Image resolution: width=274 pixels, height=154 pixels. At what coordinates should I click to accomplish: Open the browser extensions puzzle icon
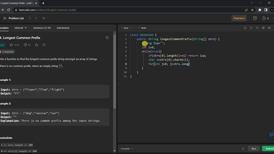coord(260,10)
